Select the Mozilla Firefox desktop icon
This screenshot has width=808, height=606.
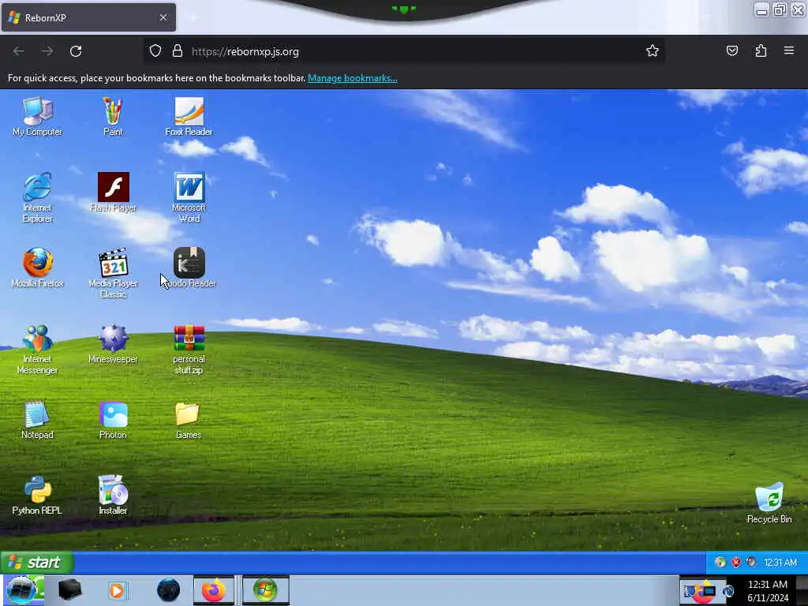38,268
